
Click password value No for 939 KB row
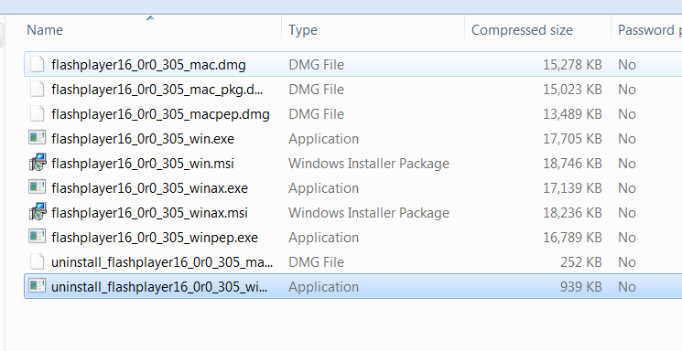coord(627,287)
